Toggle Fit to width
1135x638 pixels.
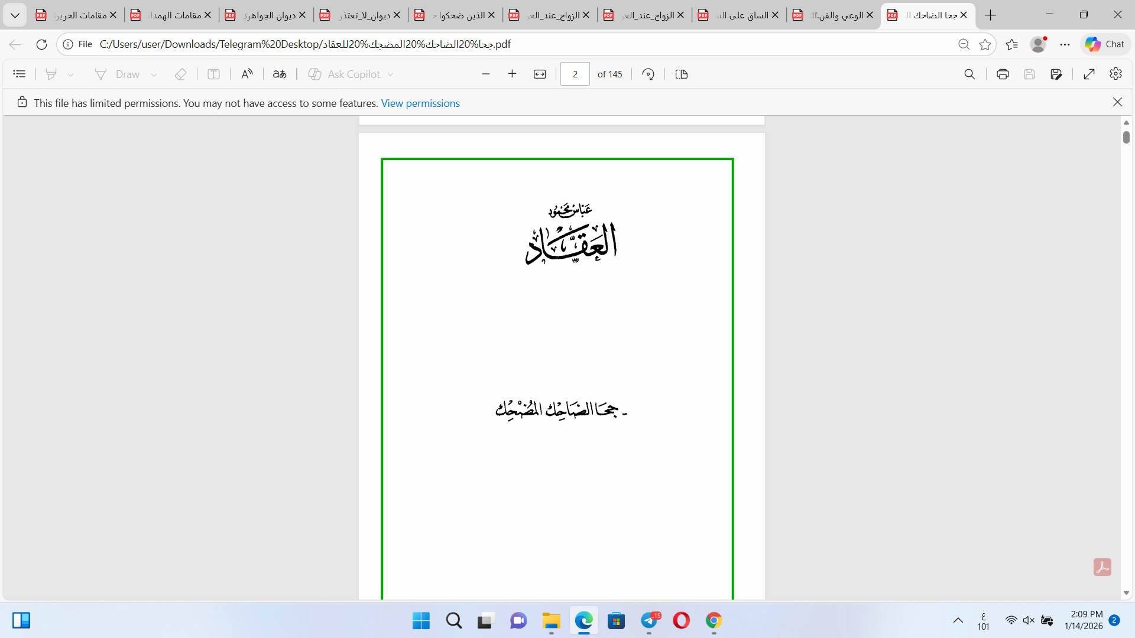tap(540, 74)
